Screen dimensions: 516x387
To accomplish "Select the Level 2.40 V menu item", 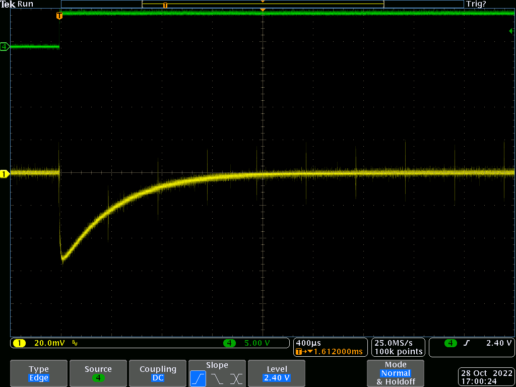I will click(x=277, y=373).
